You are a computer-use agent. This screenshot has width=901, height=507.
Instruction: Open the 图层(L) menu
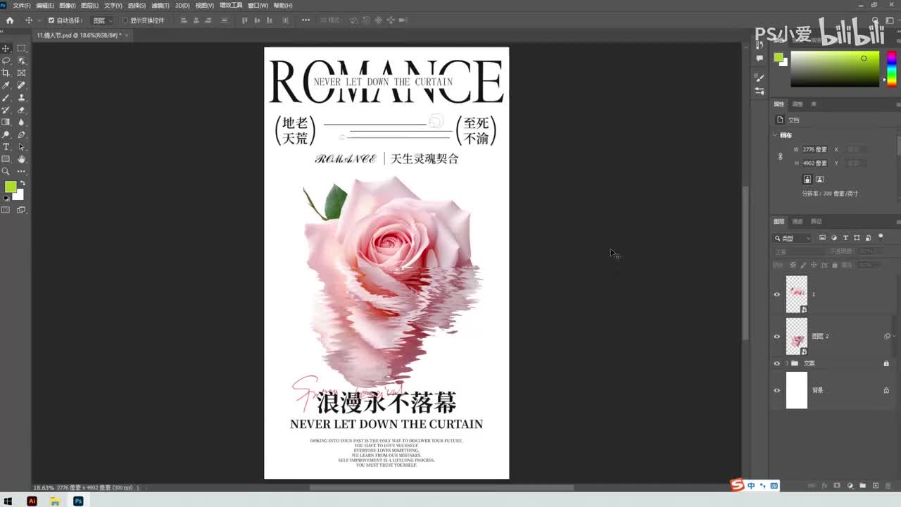pos(89,5)
